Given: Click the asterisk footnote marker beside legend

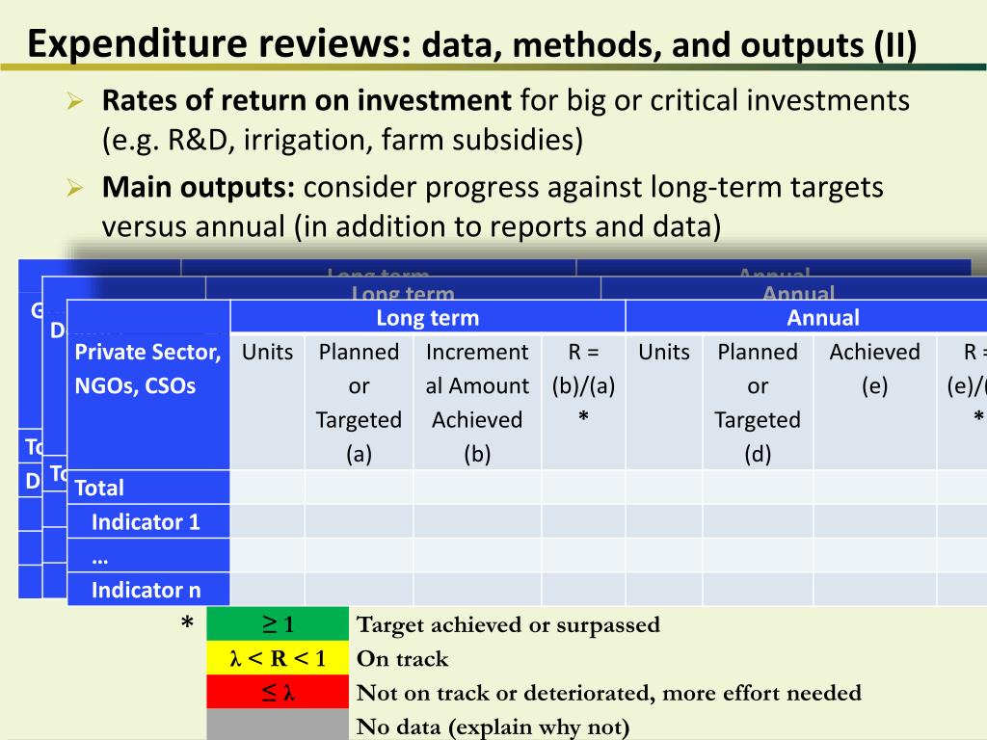Looking at the screenshot, I should (187, 624).
